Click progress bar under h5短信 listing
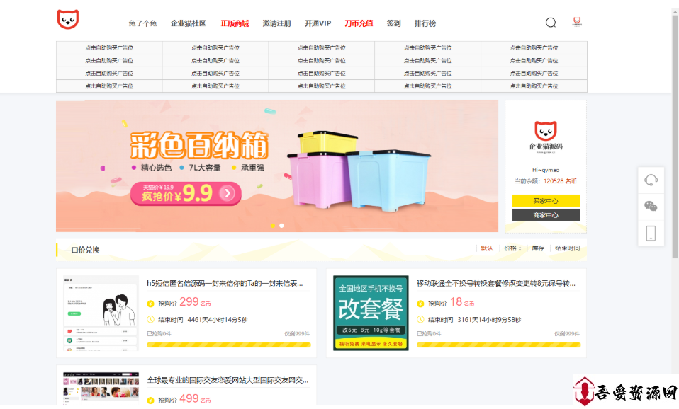Image resolution: width=679 pixels, height=409 pixels. tap(228, 345)
